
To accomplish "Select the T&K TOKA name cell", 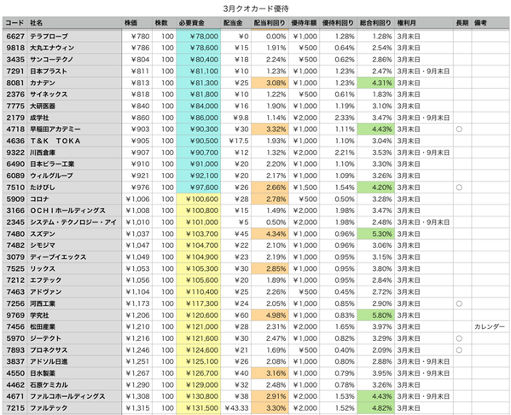I will tap(74, 141).
